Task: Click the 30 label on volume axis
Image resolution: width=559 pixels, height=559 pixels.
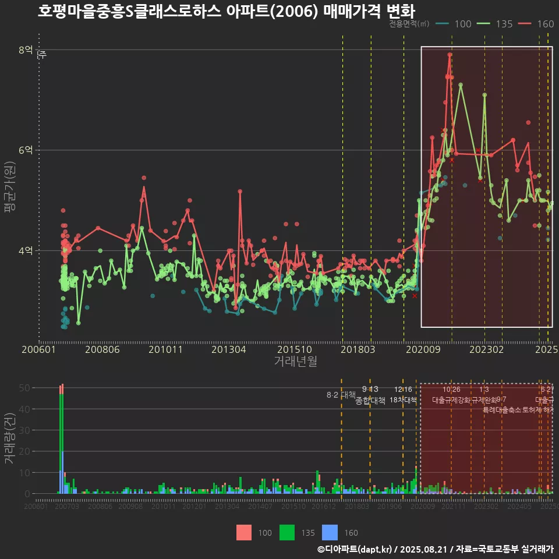Action: (x=24, y=430)
